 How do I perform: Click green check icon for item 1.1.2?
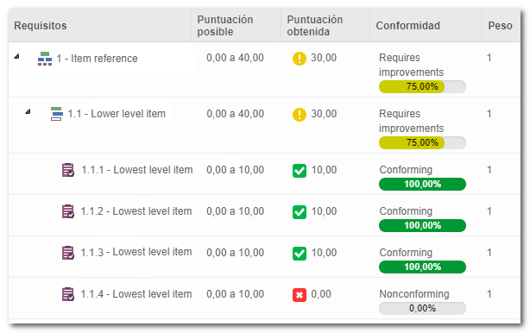(300, 212)
